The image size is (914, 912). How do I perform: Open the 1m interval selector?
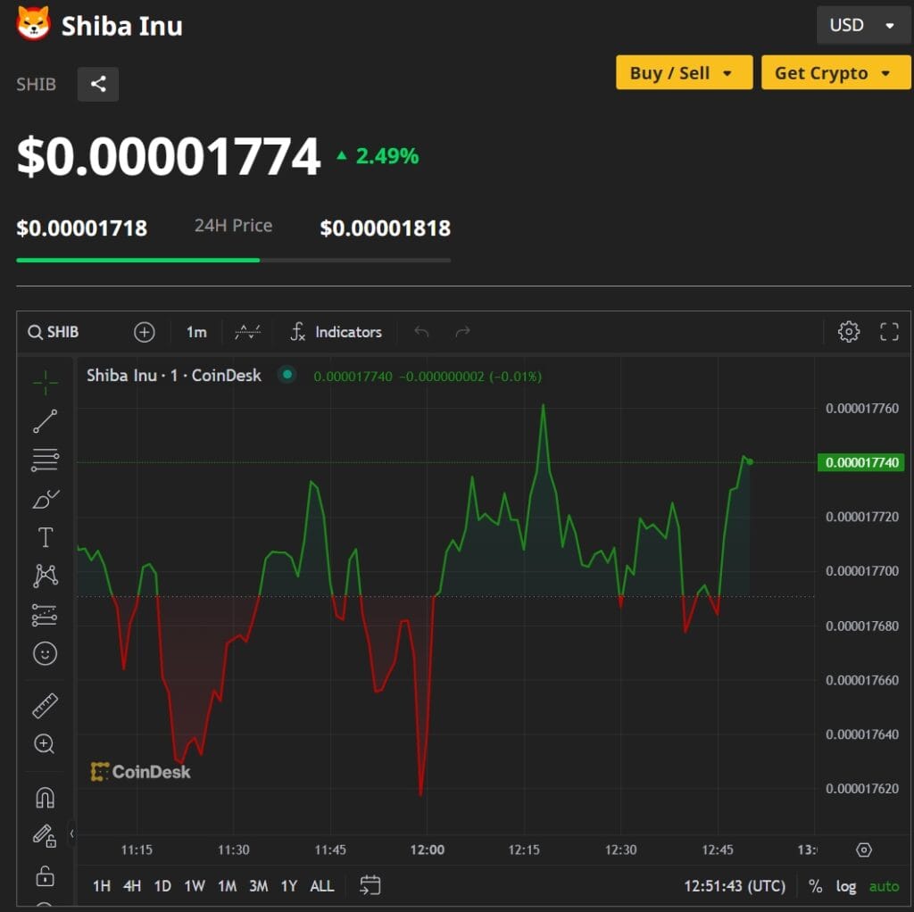pyautogui.click(x=196, y=332)
